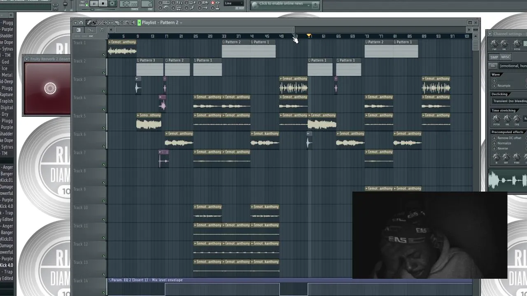Click the Channel VOL knob

pos(504,44)
